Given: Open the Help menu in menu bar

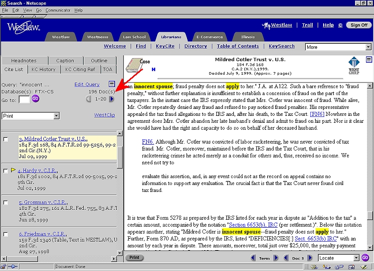Looking at the screenshot, I should pos(78,10).
